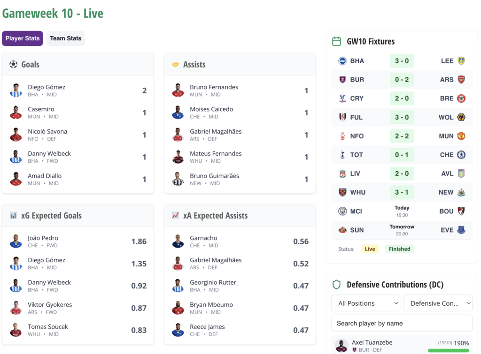Select the Player Stats tab
This screenshot has width=481, height=354.
coord(23,38)
